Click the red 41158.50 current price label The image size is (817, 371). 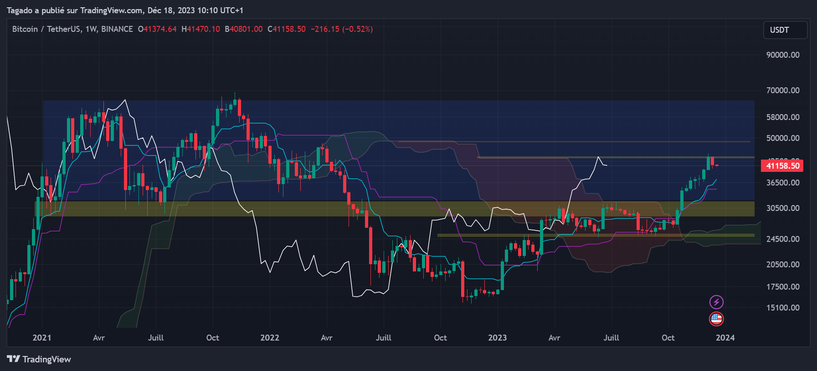point(782,166)
